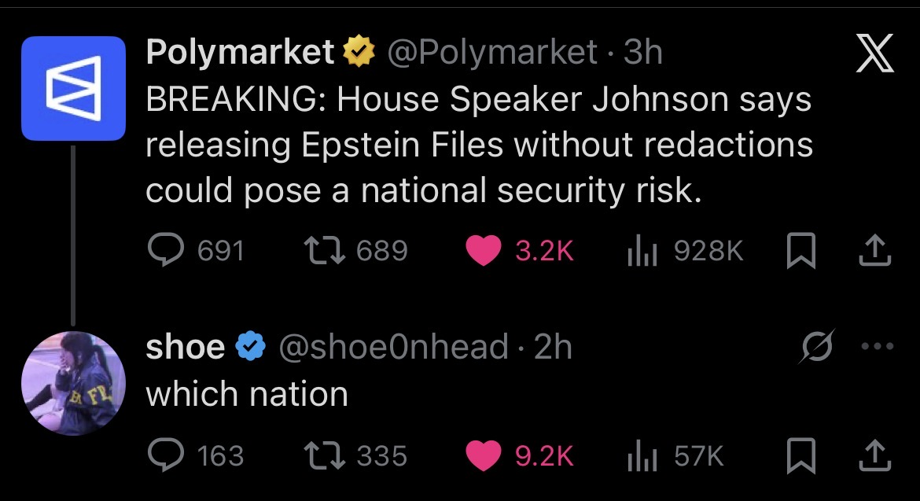Viewport: 920px width, 501px height.
Task: Share the Polymarket post
Action: coord(875,251)
